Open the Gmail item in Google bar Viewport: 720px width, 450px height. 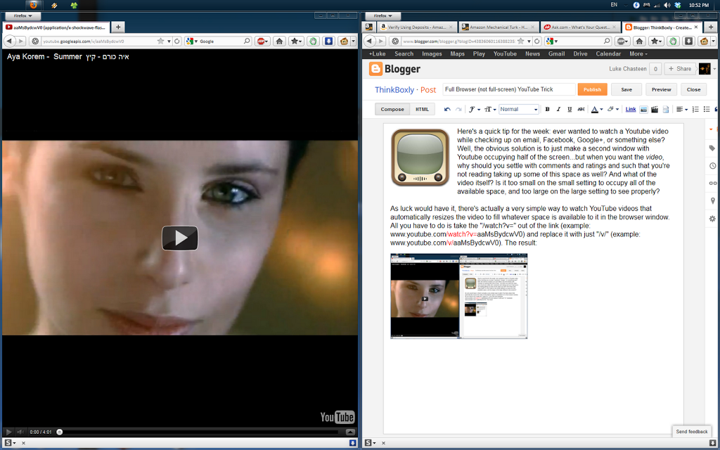coord(556,53)
